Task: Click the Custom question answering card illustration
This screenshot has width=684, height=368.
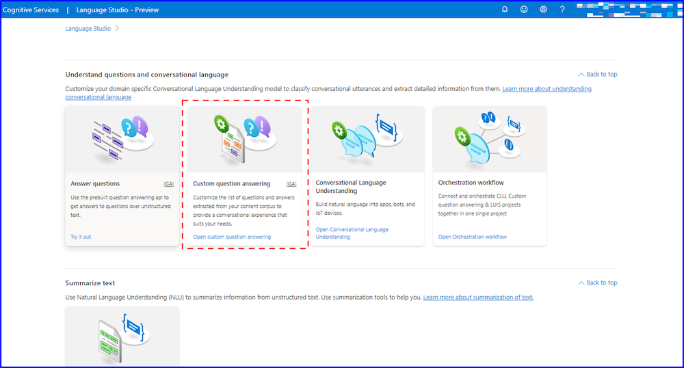Action: (x=245, y=139)
